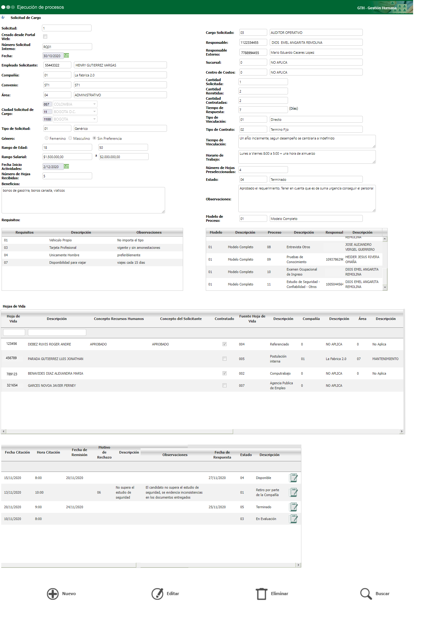Sort by Concepto Recursos Humanos column header
The height and width of the screenshot is (630, 446).
(119, 319)
